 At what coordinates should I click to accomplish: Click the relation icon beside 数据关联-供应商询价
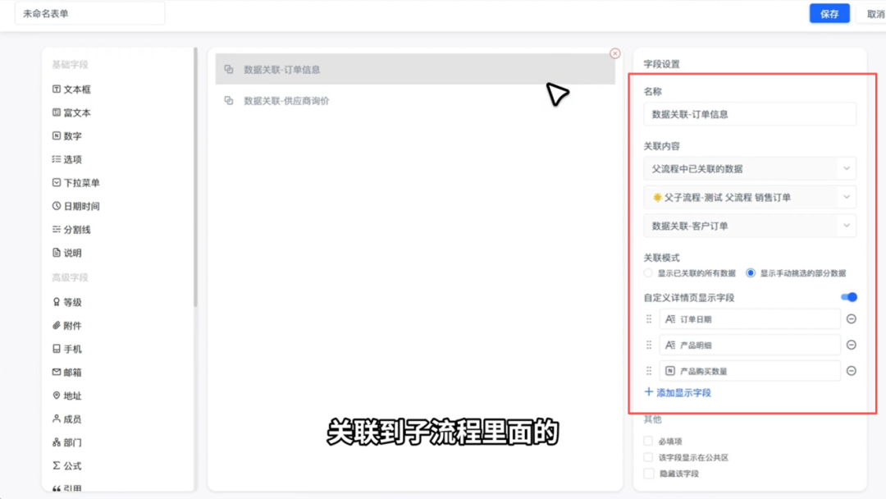tap(229, 100)
